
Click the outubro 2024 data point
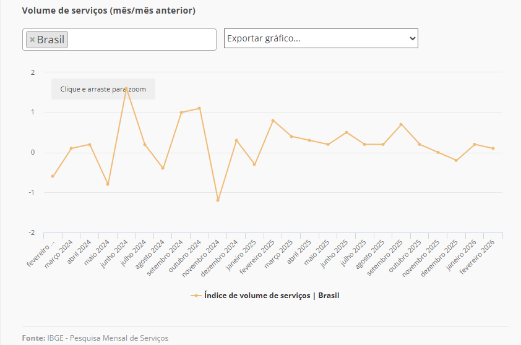tap(199, 108)
